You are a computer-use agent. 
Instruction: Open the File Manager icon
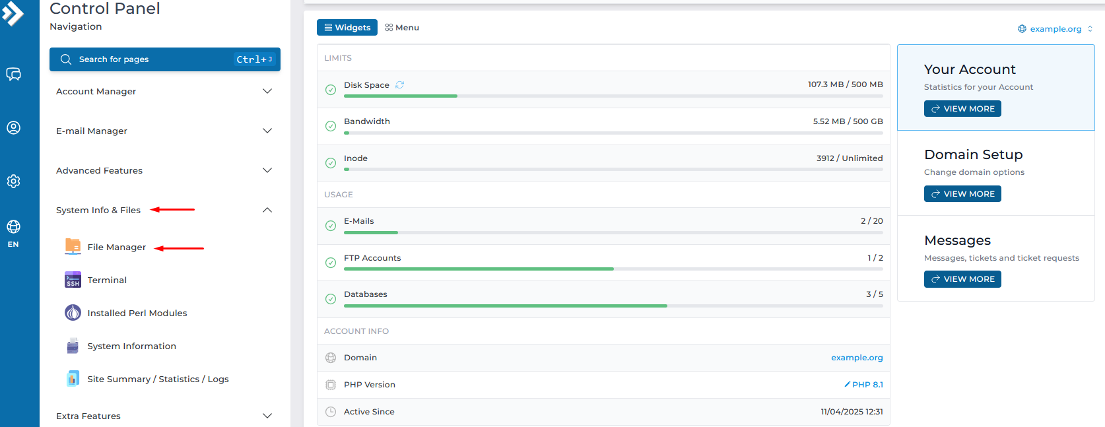[x=73, y=247]
